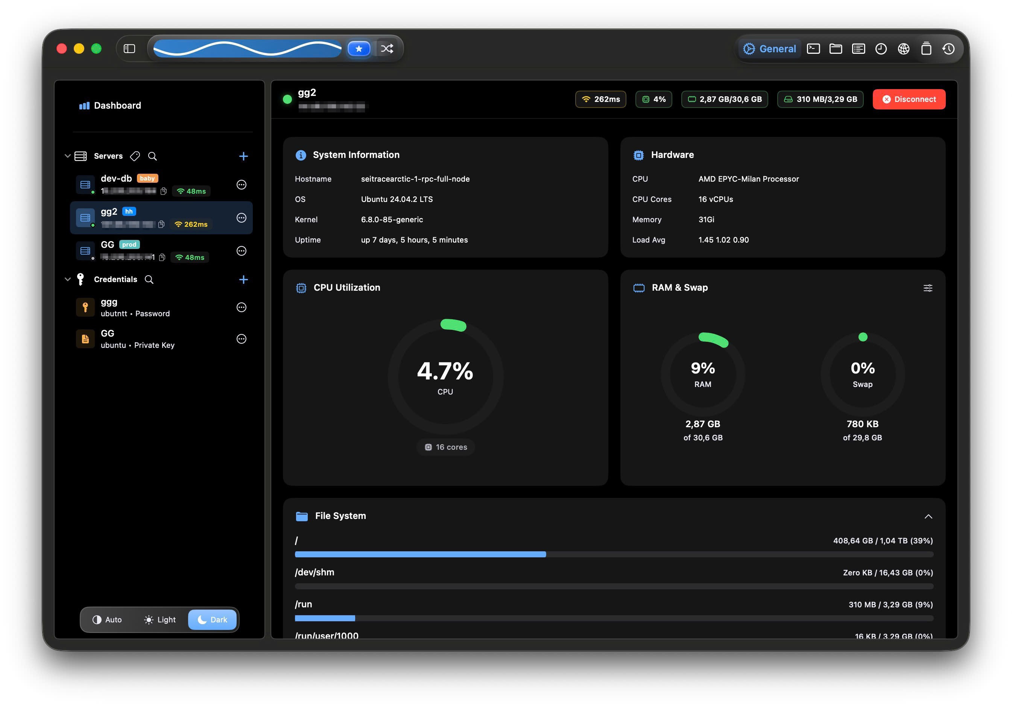Select the Auto theme option
Viewport: 1012px width, 707px height.
[107, 619]
